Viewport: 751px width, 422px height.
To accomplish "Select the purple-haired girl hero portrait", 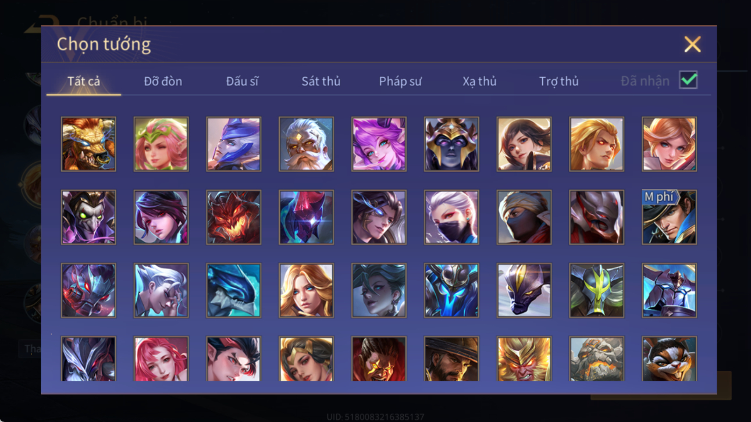I will coord(379,144).
